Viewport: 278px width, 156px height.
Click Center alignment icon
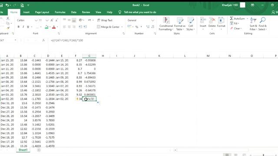[69, 27]
